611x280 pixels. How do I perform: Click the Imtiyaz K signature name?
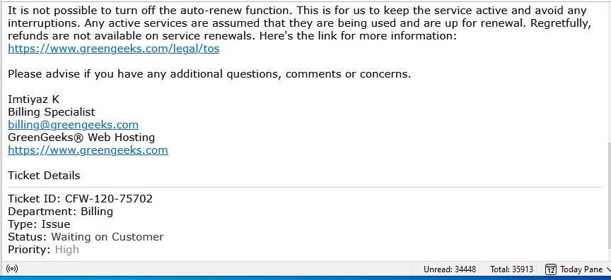click(x=33, y=99)
